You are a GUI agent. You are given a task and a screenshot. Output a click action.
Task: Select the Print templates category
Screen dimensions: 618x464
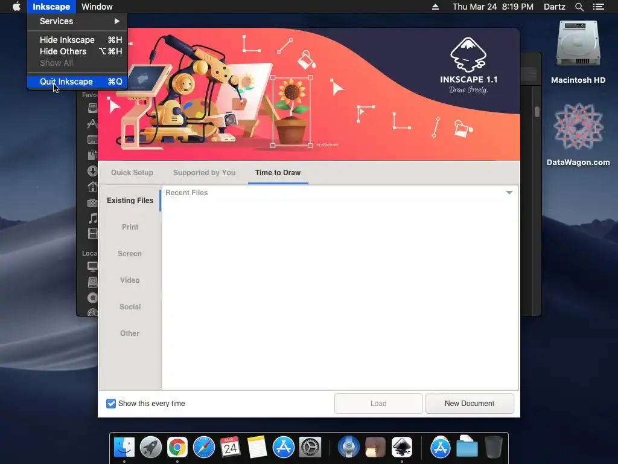[x=130, y=227]
